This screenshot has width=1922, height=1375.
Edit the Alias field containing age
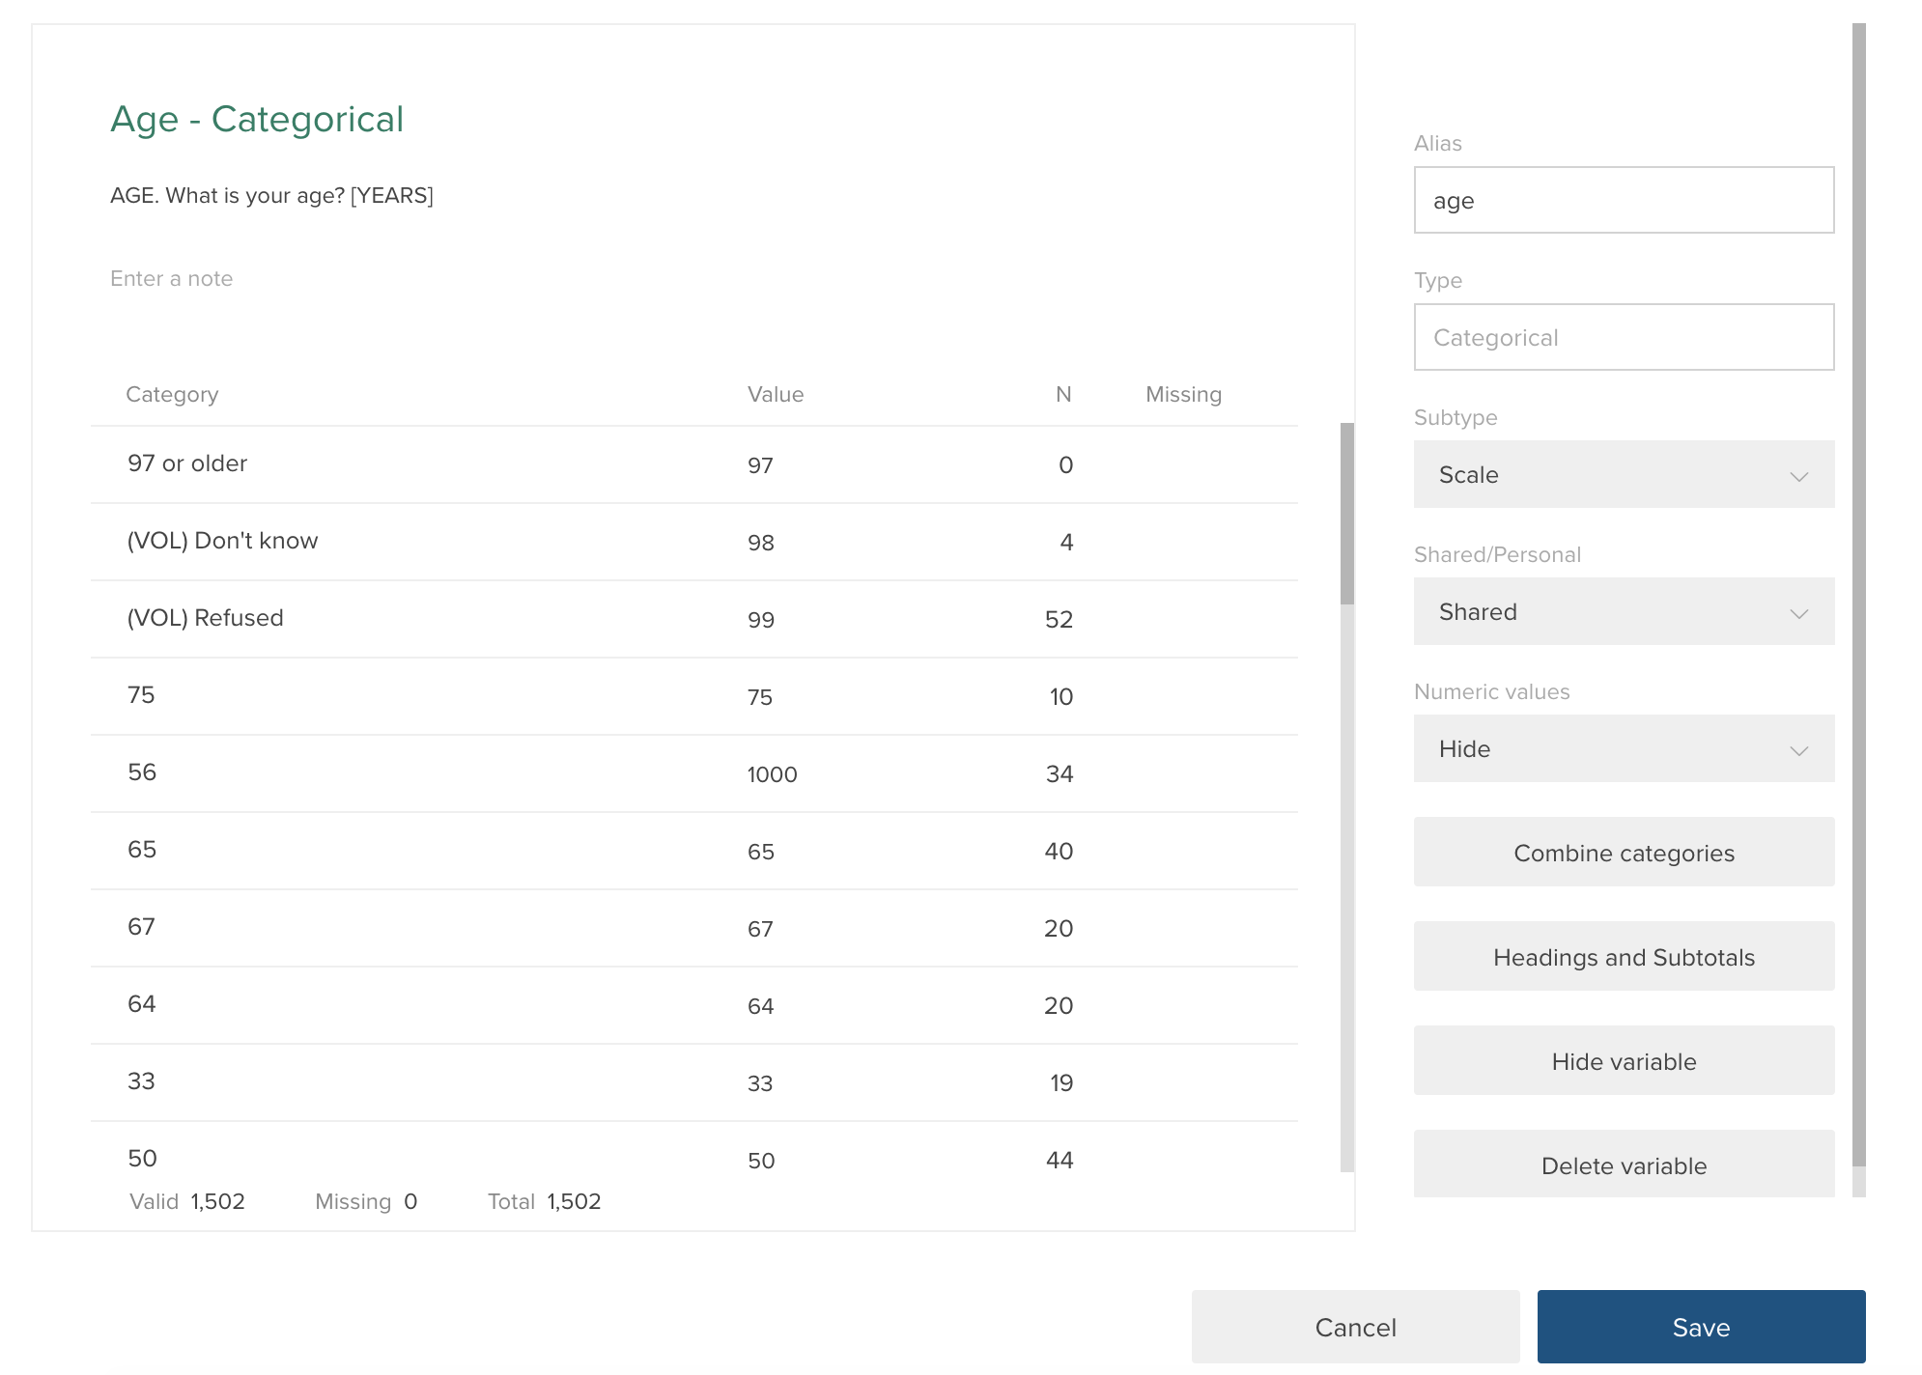[x=1623, y=200]
